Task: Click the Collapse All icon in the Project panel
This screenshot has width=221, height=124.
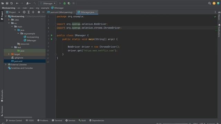Action: pos(33,12)
